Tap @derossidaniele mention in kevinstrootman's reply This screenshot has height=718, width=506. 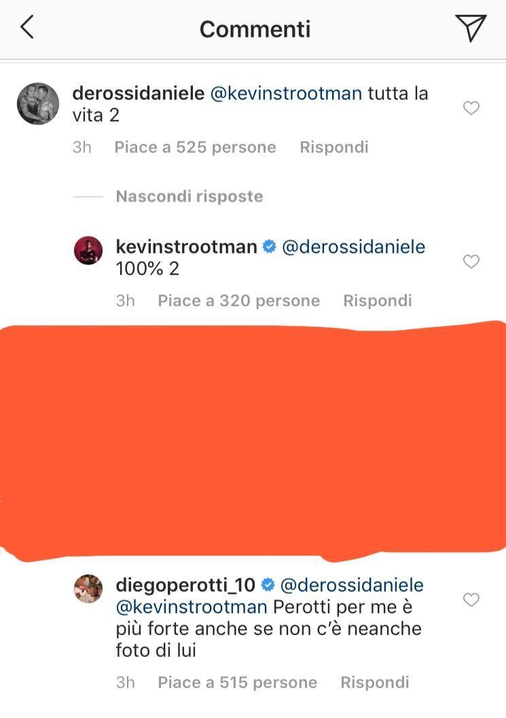353,247
